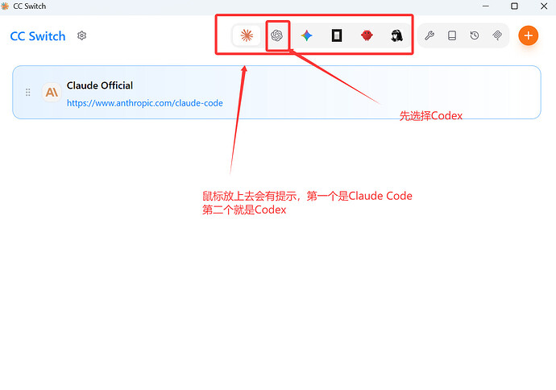
Task: Click the Anthropic logo on Claude Official card
Action: (52, 92)
